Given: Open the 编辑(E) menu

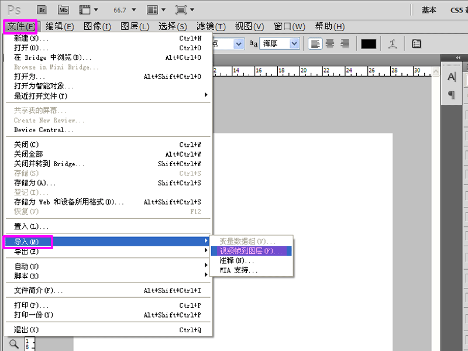Looking at the screenshot, I should tap(60, 26).
